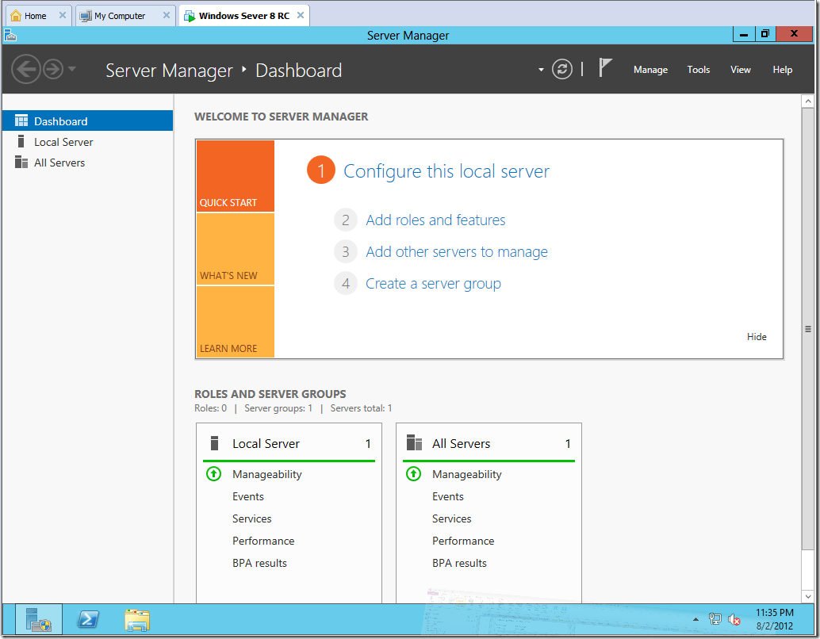This screenshot has width=820, height=639.
Task: Launch Windows PowerShell from taskbar
Action: click(88, 619)
